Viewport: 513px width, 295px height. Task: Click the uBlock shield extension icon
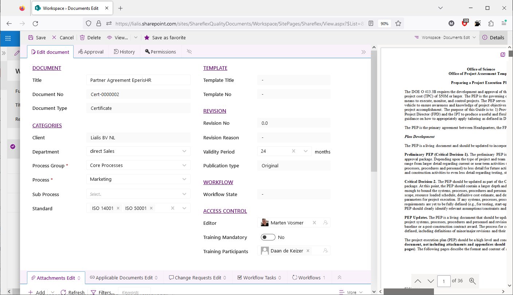pos(465,23)
